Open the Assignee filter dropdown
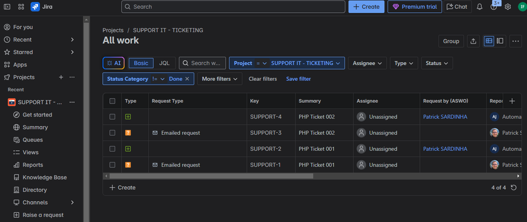 click(x=367, y=63)
